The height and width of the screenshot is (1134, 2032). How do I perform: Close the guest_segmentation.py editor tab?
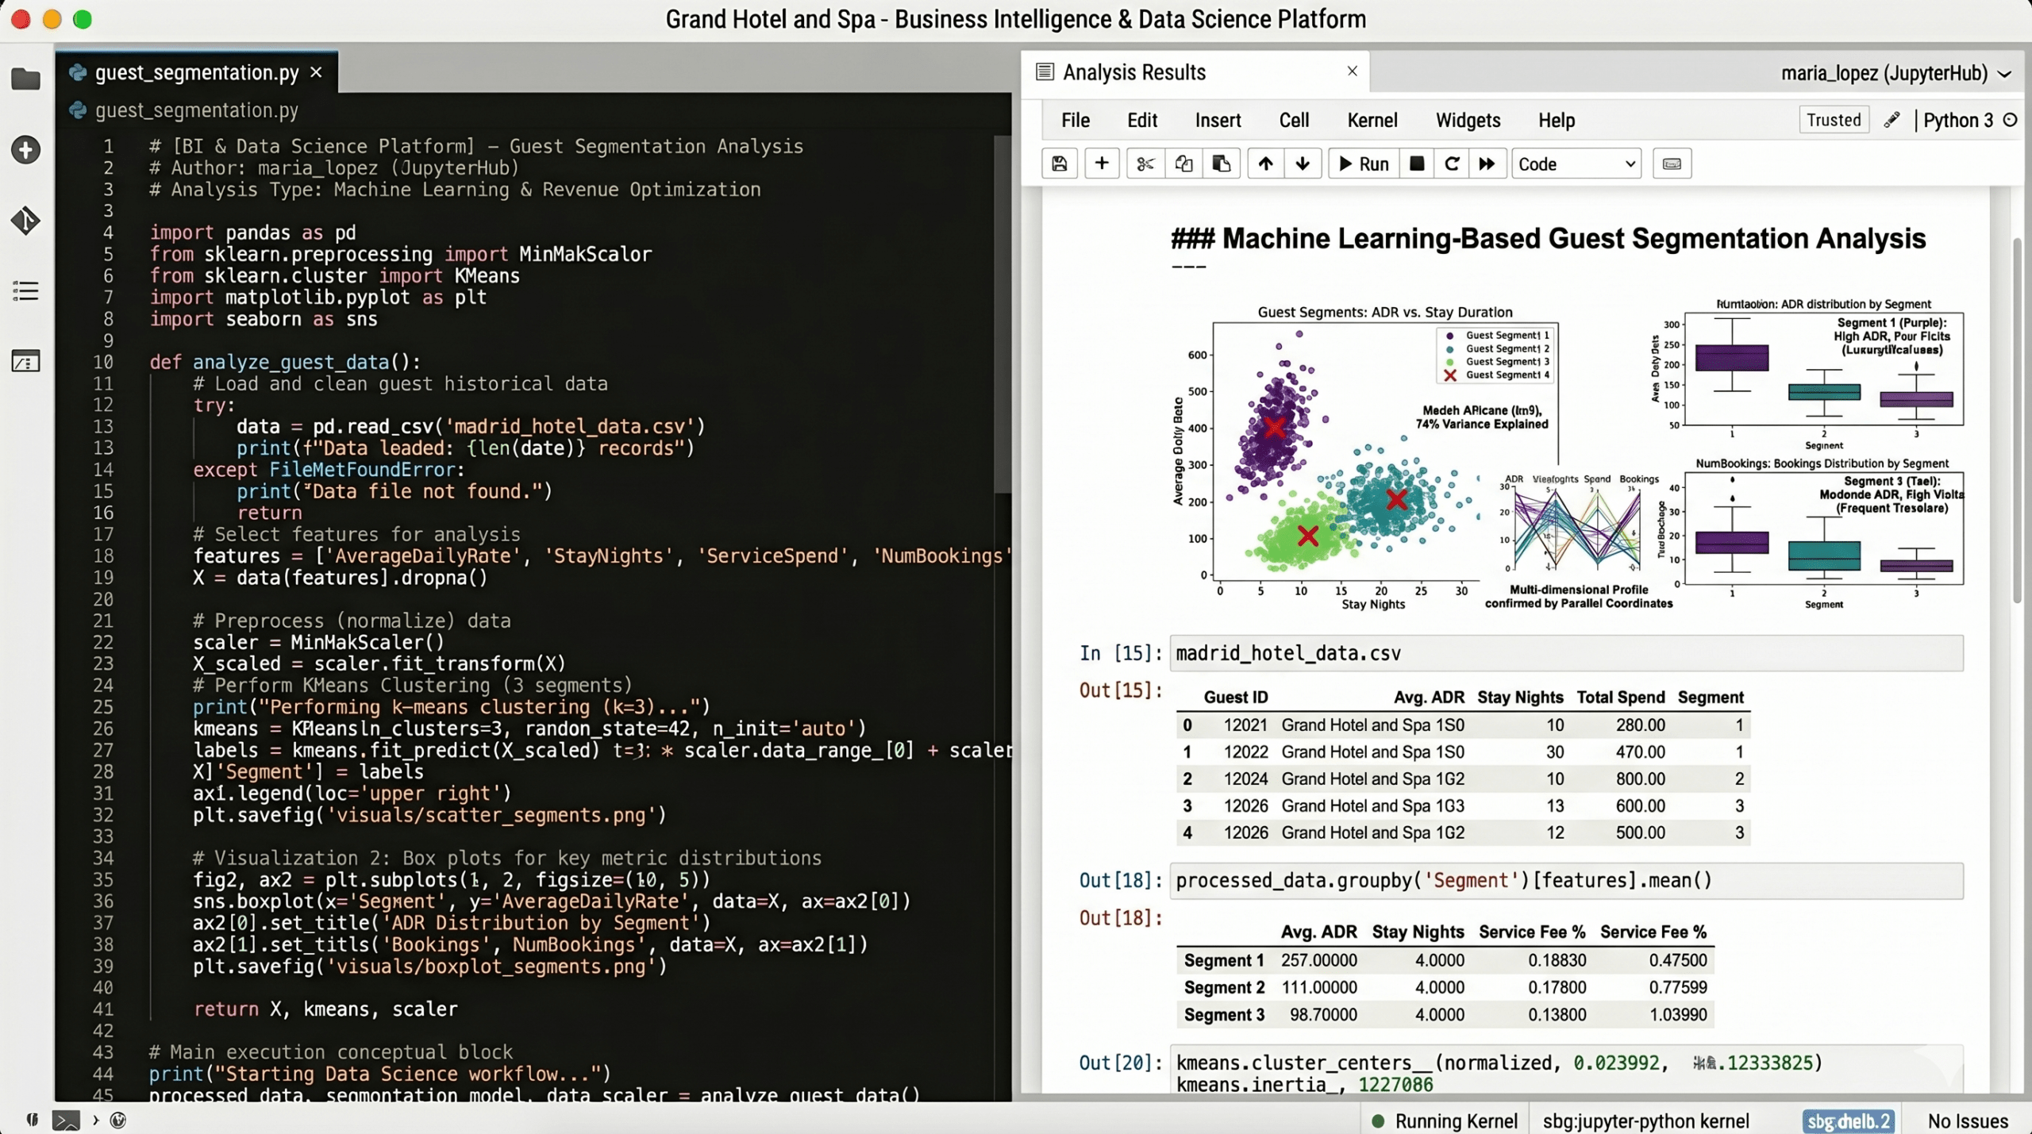click(316, 72)
